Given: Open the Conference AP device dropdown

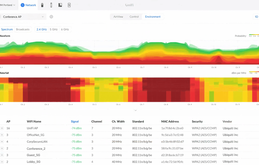Looking at the screenshot, I should point(23,17).
